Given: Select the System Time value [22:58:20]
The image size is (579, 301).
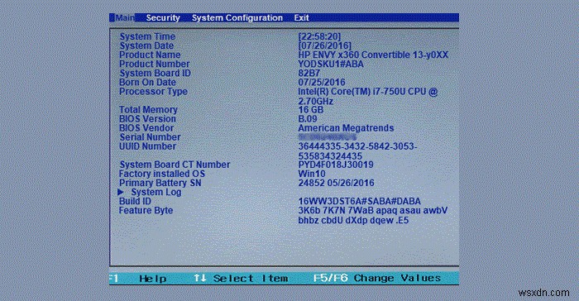Looking at the screenshot, I should tap(319, 36).
